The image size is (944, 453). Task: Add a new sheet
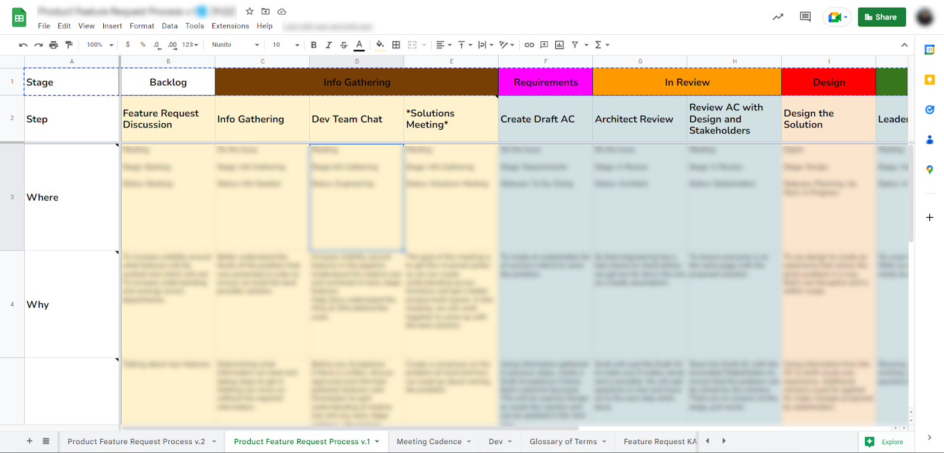click(29, 441)
